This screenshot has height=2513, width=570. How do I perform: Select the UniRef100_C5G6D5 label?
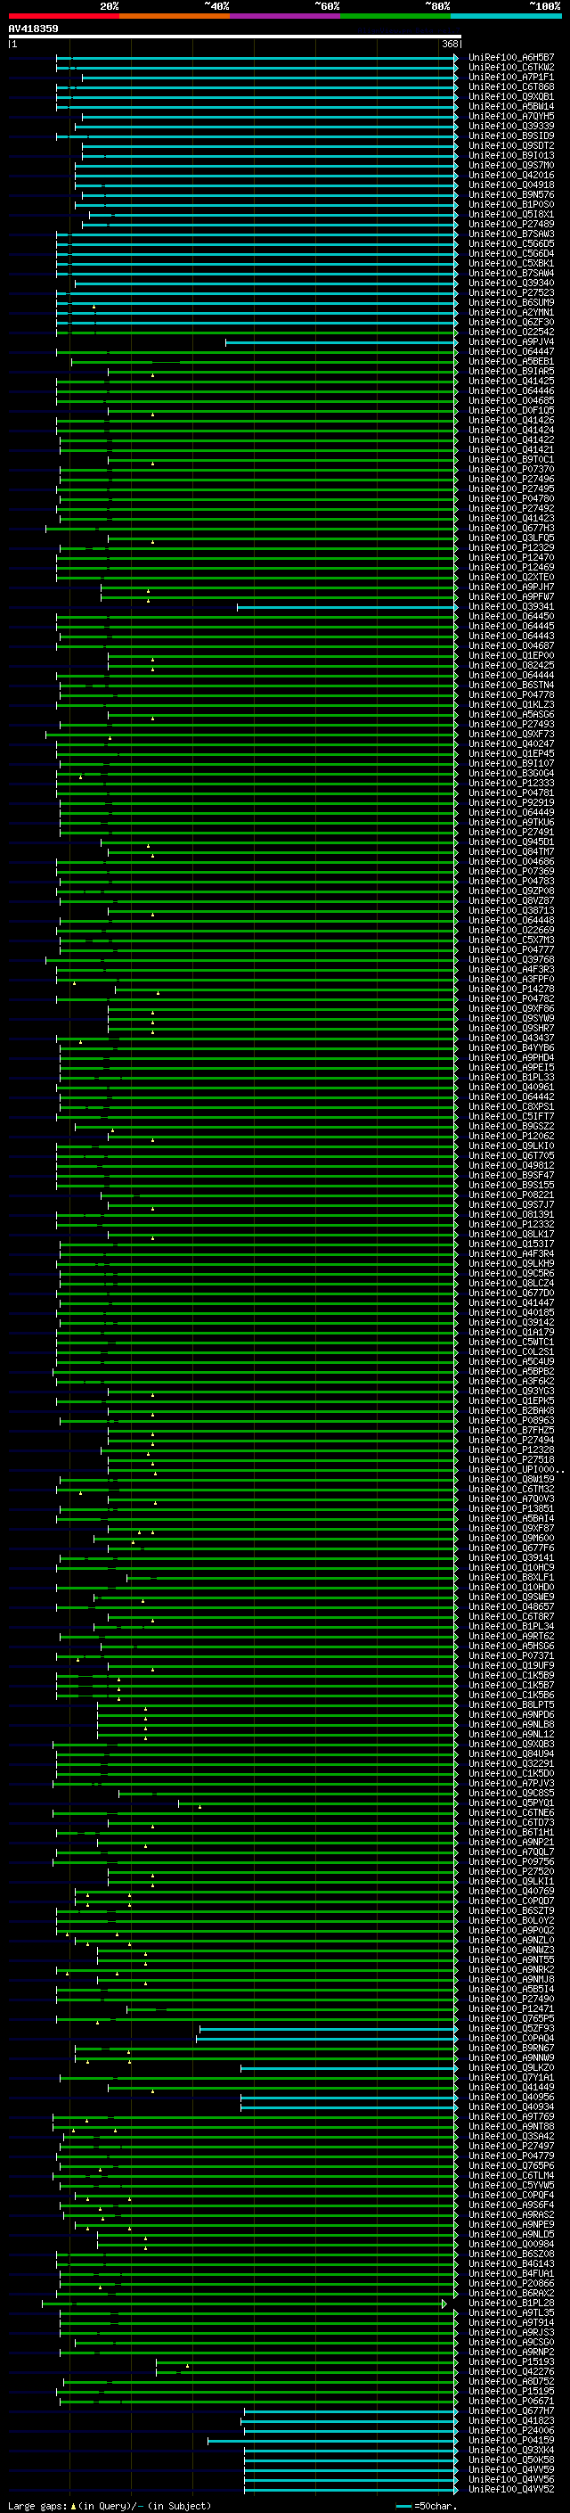point(511,244)
